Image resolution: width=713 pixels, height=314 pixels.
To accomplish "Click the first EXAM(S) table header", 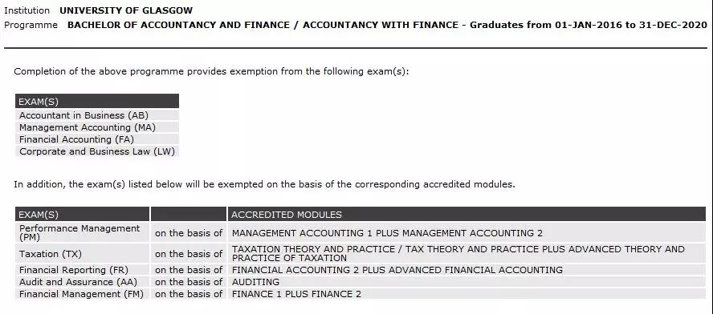I will point(97,101).
